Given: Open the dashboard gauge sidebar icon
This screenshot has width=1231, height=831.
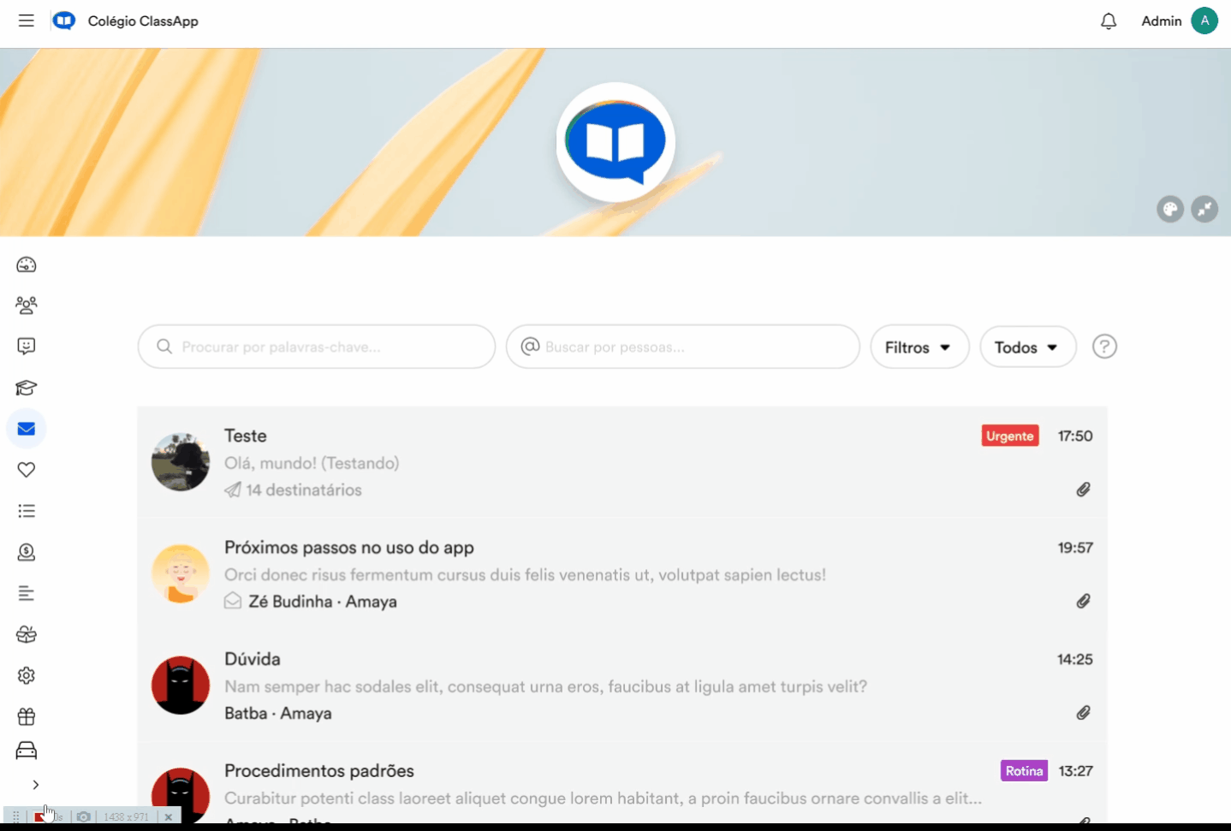Looking at the screenshot, I should coord(27,264).
